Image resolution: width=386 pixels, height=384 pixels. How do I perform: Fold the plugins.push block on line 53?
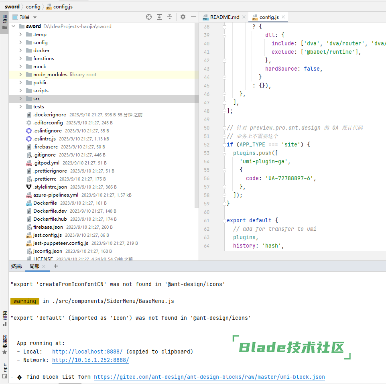[x=225, y=153]
